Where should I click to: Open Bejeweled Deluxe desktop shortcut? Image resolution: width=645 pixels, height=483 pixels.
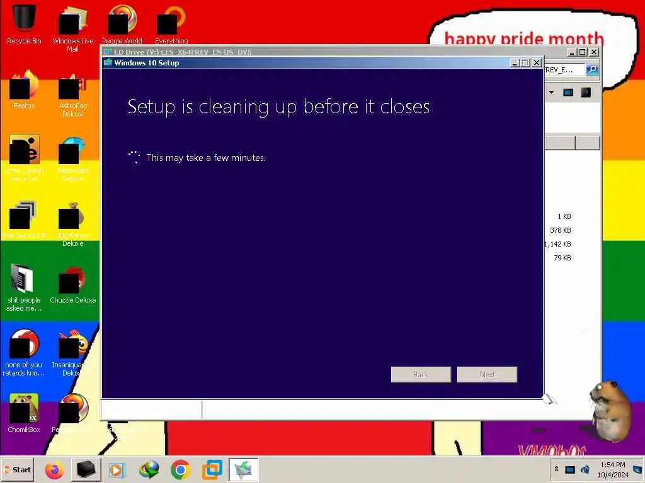(73, 159)
